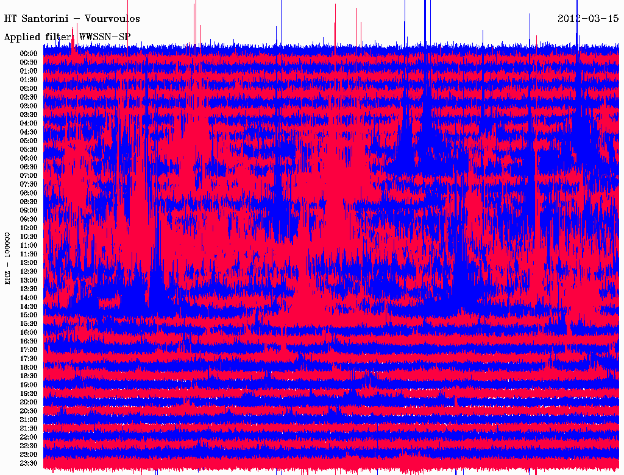
Task: Select the '20:00' time label
Action: 29,402
